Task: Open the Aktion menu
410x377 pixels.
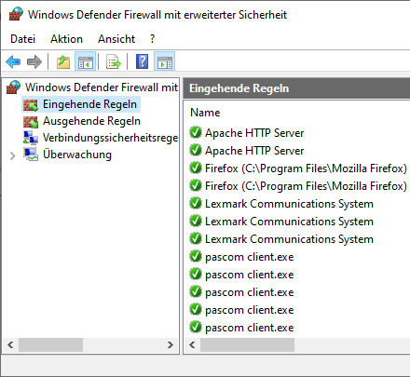Action: (66, 39)
